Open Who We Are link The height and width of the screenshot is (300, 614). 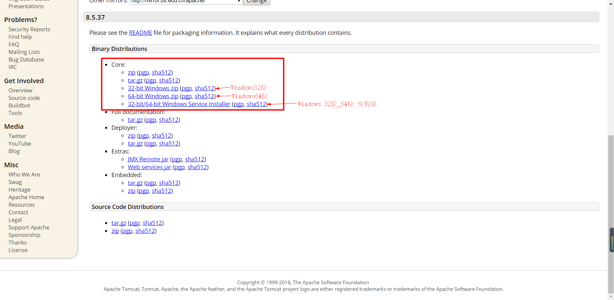coord(24,174)
